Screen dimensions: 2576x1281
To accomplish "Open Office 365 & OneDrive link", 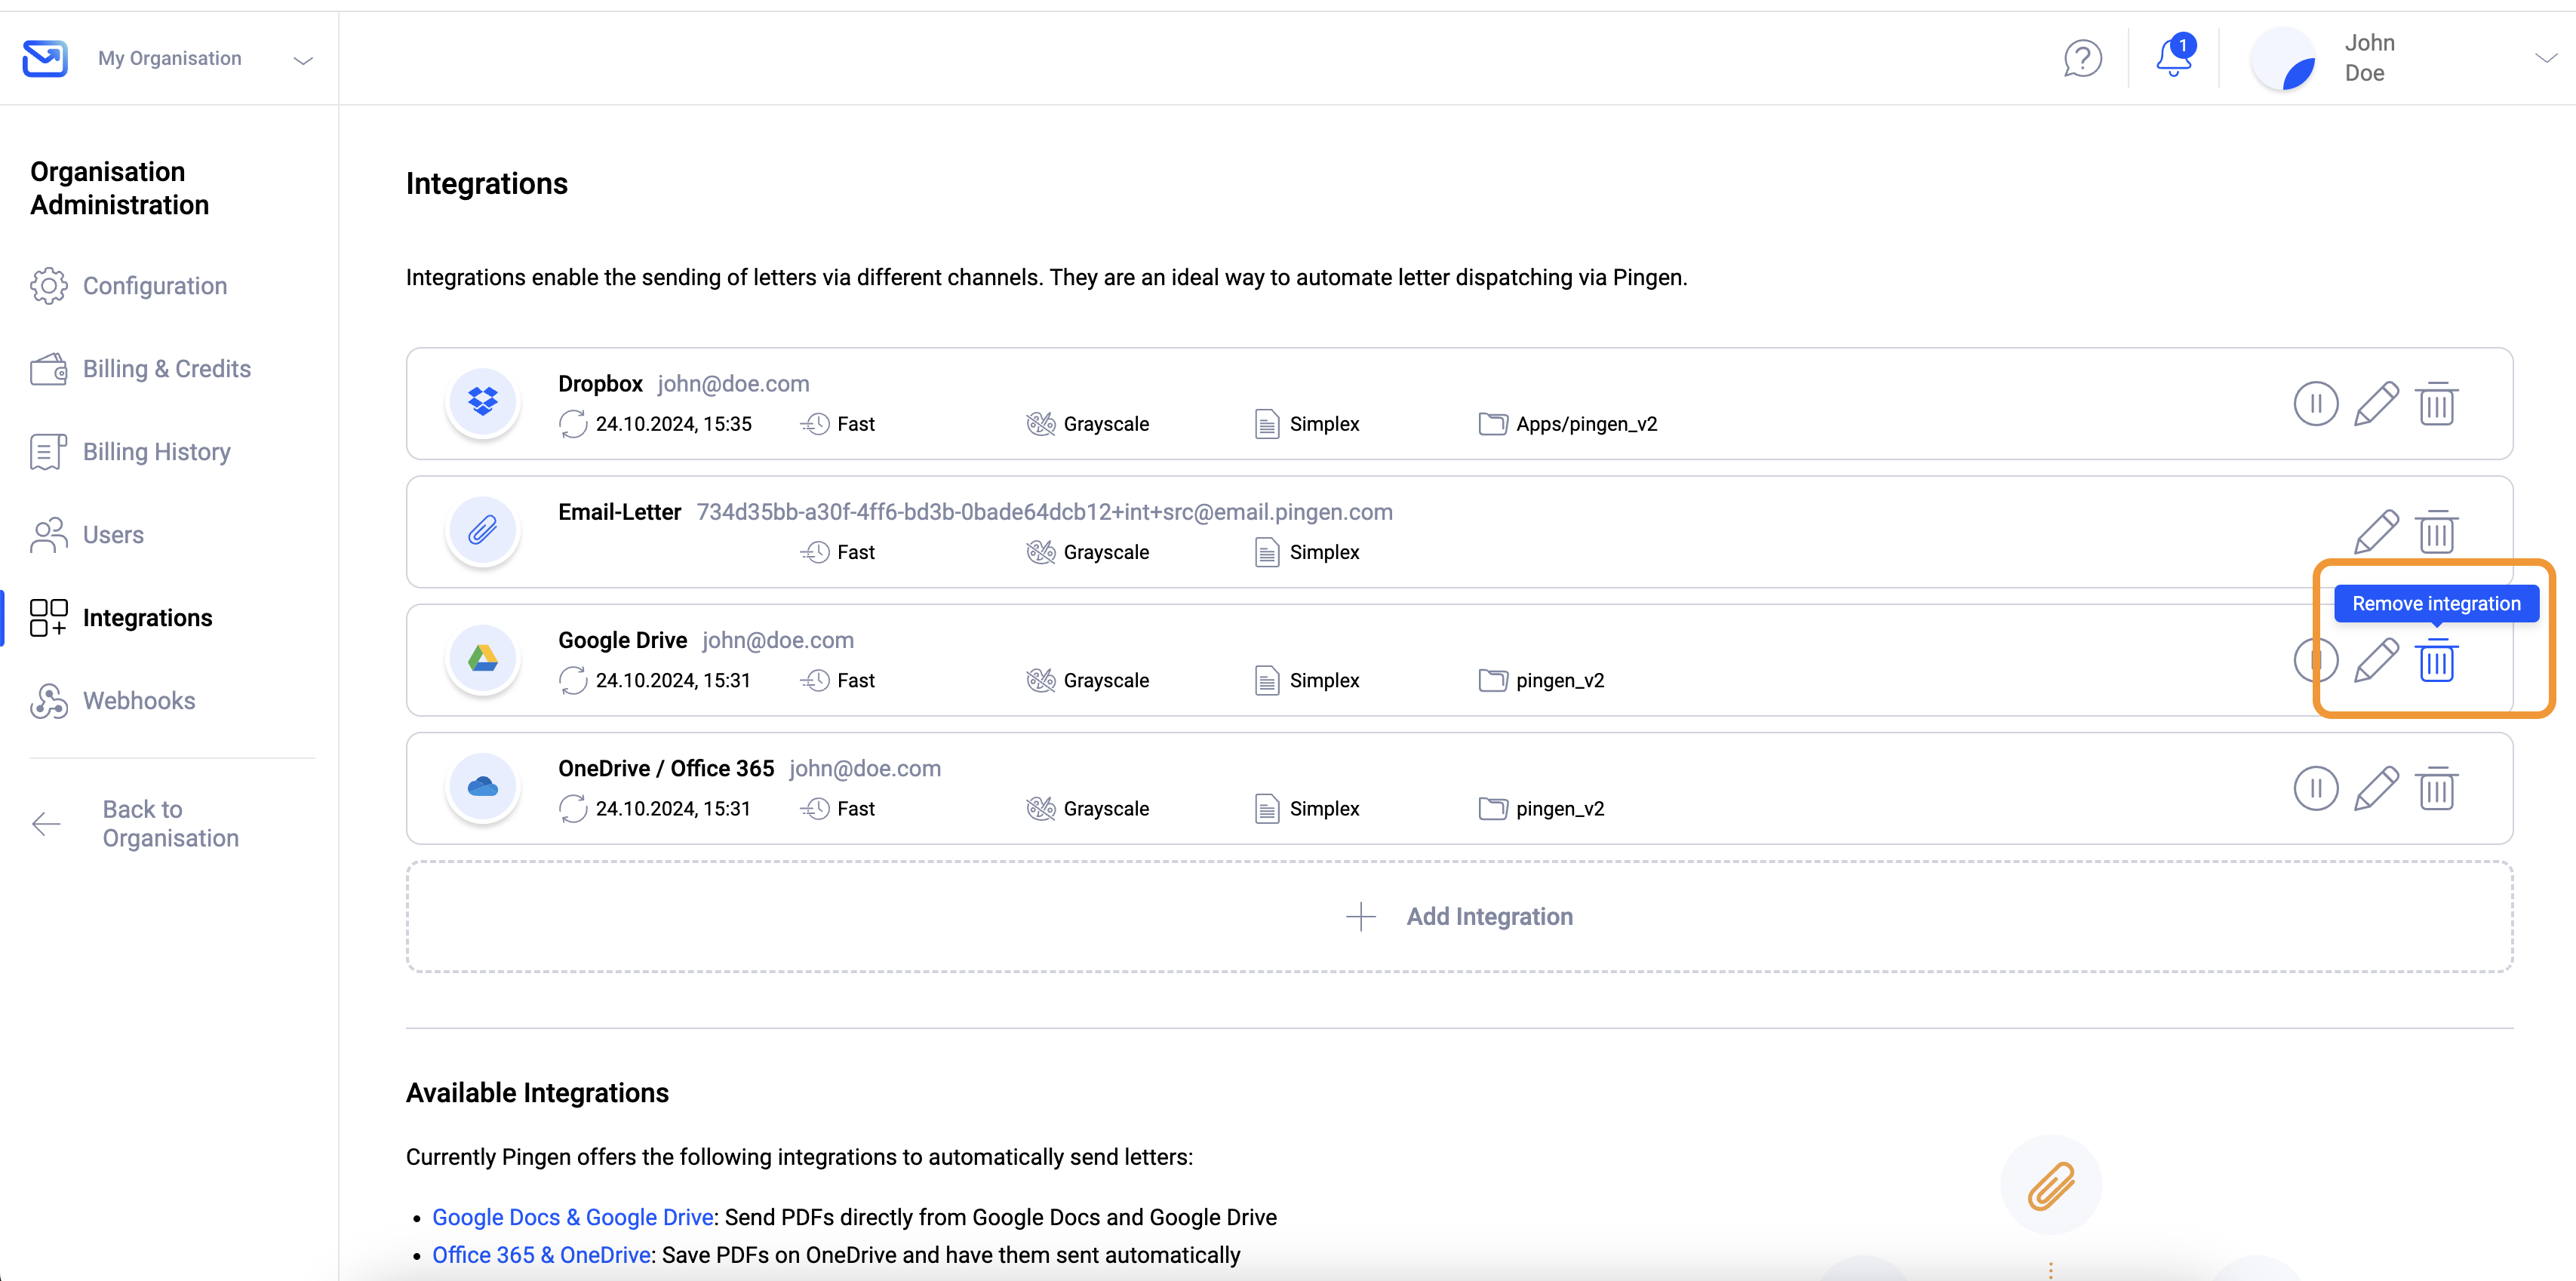I will pos(541,1255).
